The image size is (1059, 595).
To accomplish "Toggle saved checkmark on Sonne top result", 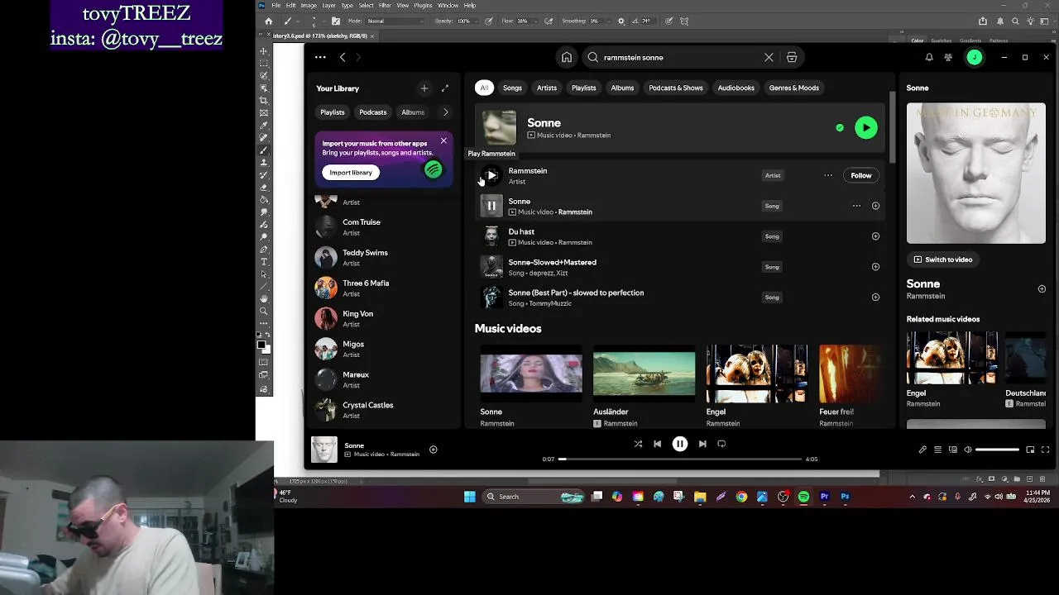I will (x=840, y=128).
